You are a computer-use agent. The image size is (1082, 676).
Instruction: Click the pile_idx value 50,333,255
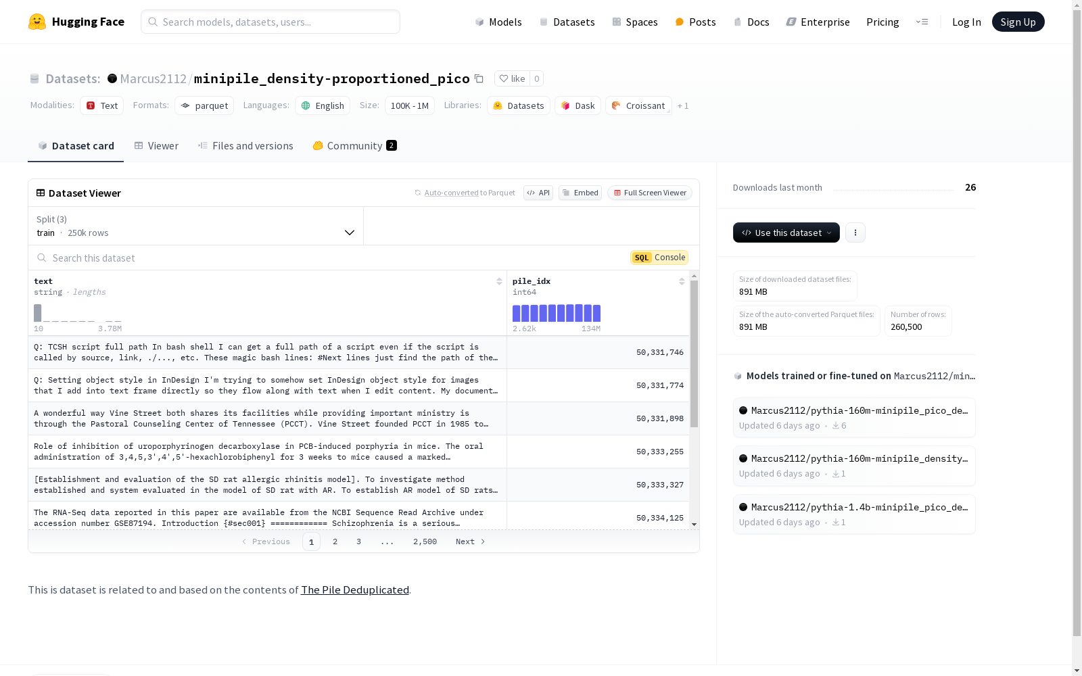(660, 452)
